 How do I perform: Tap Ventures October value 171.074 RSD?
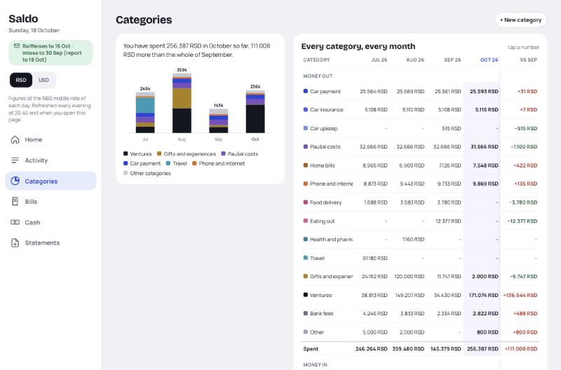(x=483, y=295)
